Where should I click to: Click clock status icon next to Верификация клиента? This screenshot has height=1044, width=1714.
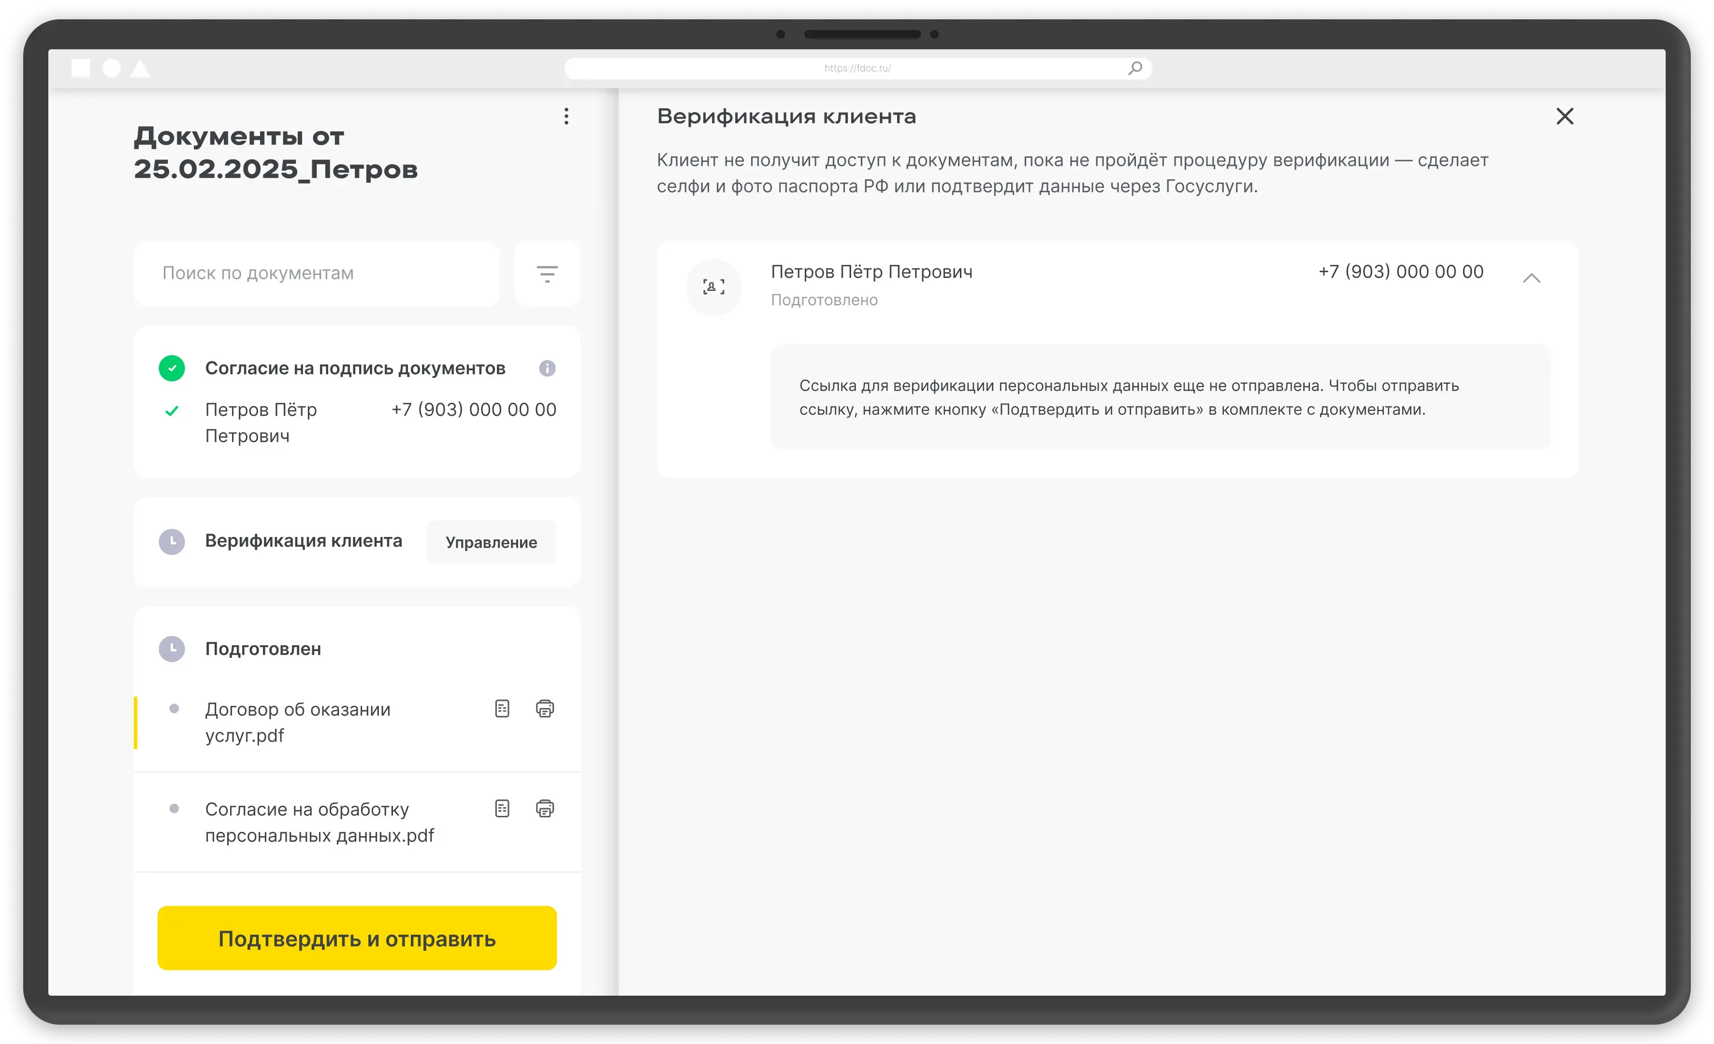172,541
